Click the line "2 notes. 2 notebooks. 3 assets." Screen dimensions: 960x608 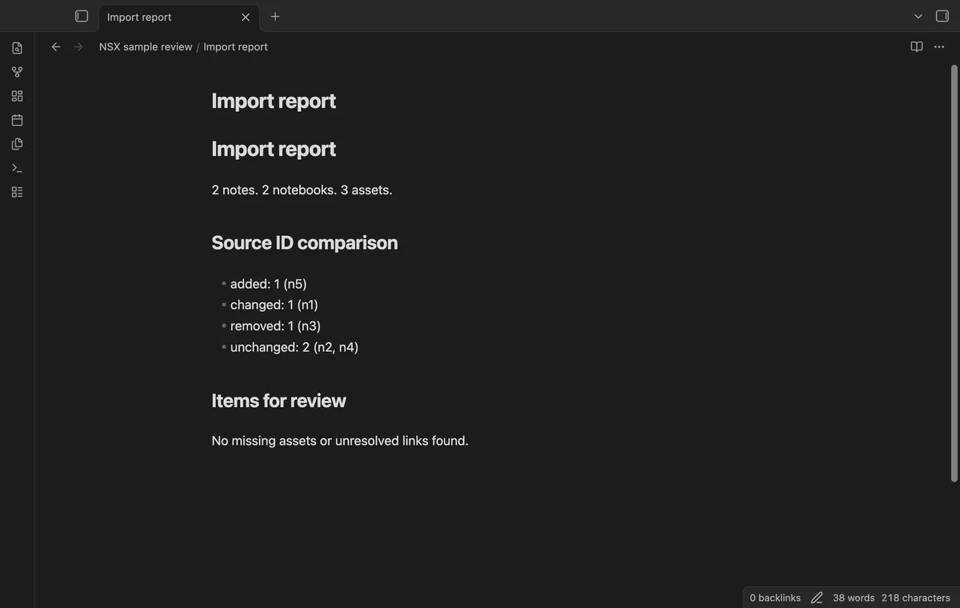[302, 190]
